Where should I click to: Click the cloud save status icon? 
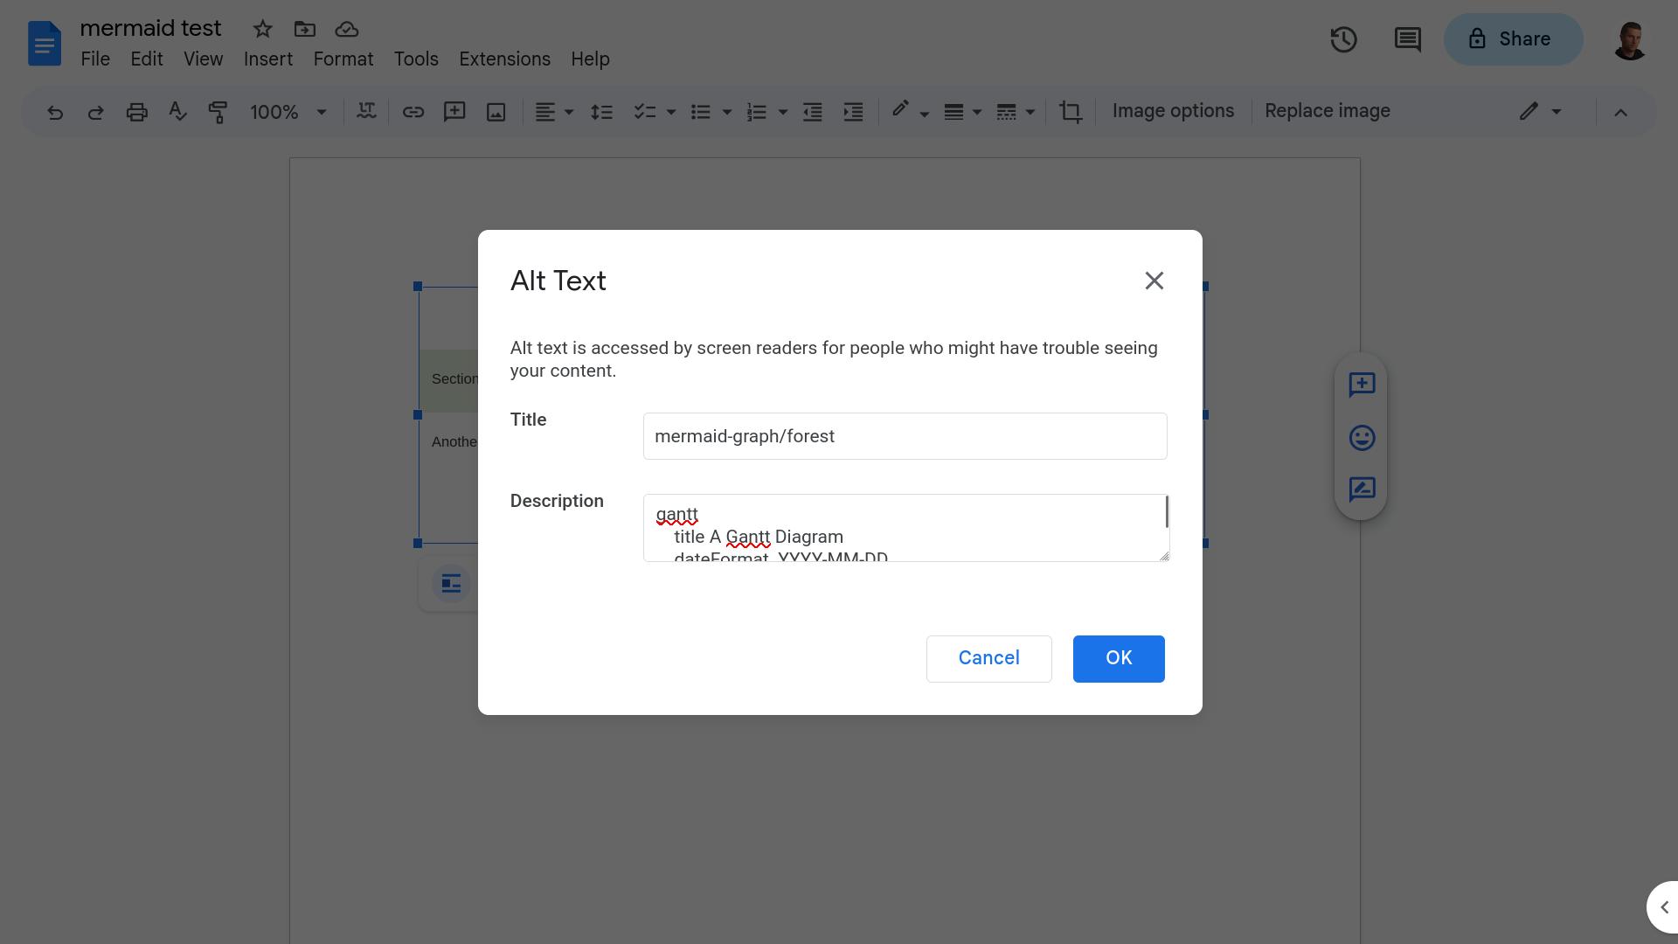point(345,29)
